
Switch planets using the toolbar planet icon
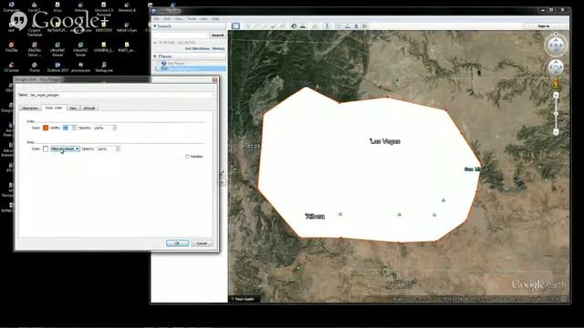coord(315,26)
